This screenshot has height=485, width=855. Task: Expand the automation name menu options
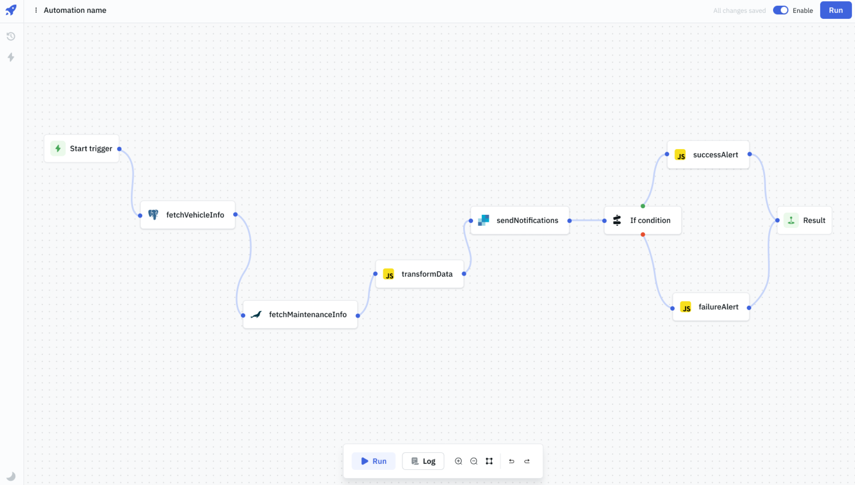36,11
